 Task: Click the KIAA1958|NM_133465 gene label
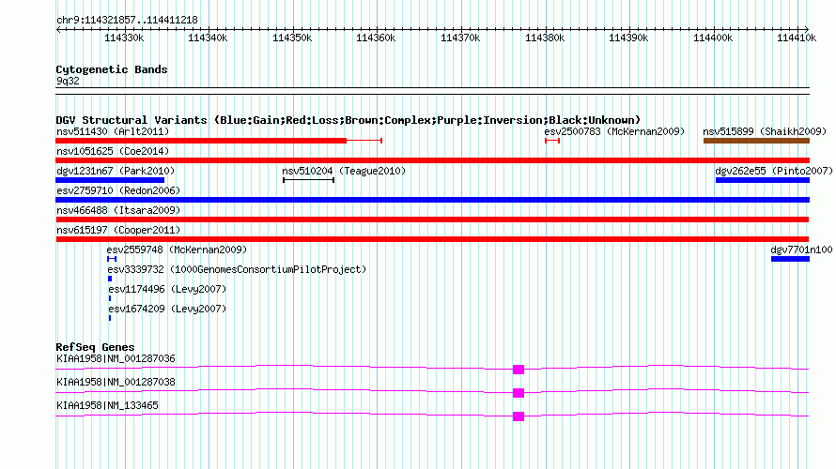click(107, 405)
